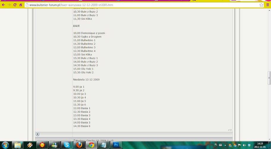Viewport: 271px width, 149px height.
Task: Open Firefox from the taskbar
Action: [x=79, y=145]
